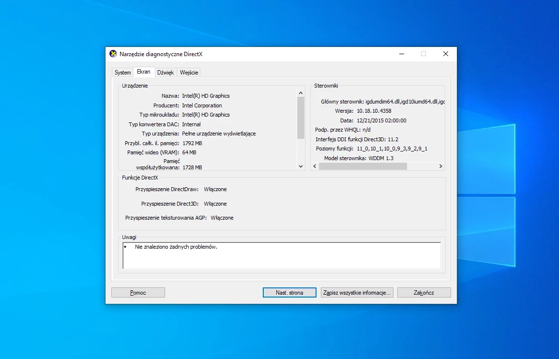Screen dimensions: 559x359
Task: Click the Direct3D acceleration 'Włączone' status
Action: pyautogui.click(x=215, y=204)
